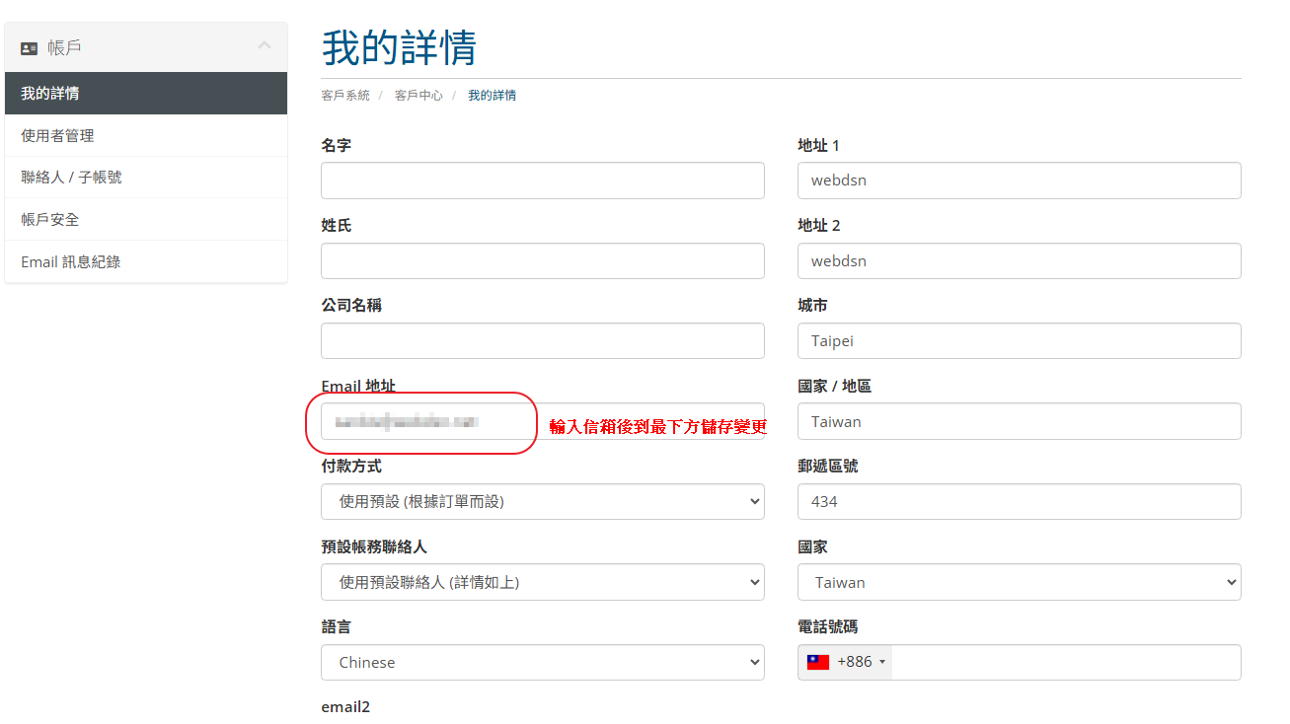Screen dimensions: 1290x724
Task: Click the 名字 input field
Action: tap(542, 181)
